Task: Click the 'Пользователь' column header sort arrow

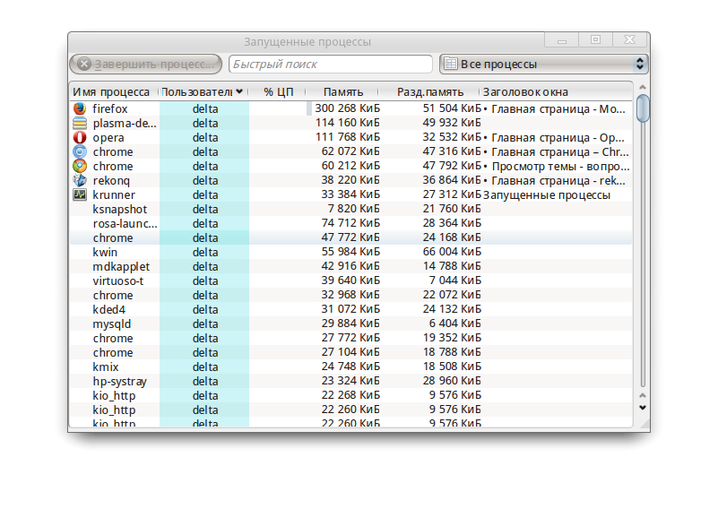Action: click(x=239, y=91)
